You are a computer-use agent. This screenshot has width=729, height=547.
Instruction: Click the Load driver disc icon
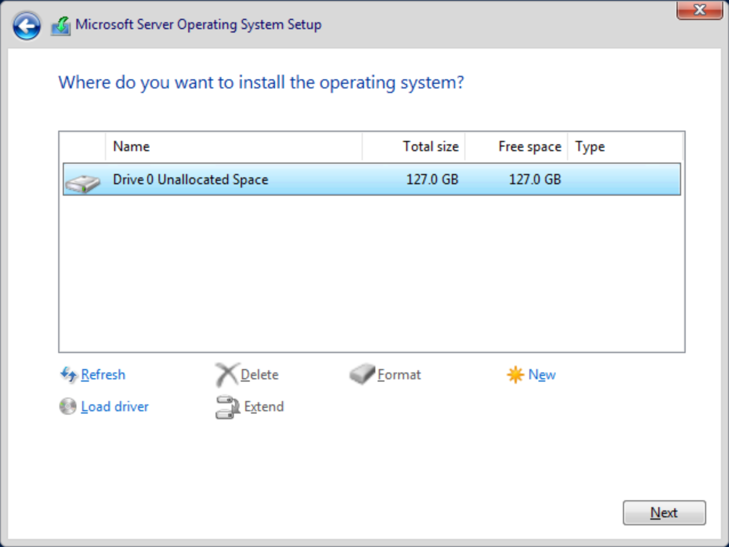pos(67,406)
